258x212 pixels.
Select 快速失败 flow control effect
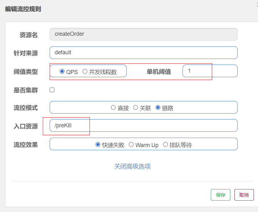pos(98,145)
